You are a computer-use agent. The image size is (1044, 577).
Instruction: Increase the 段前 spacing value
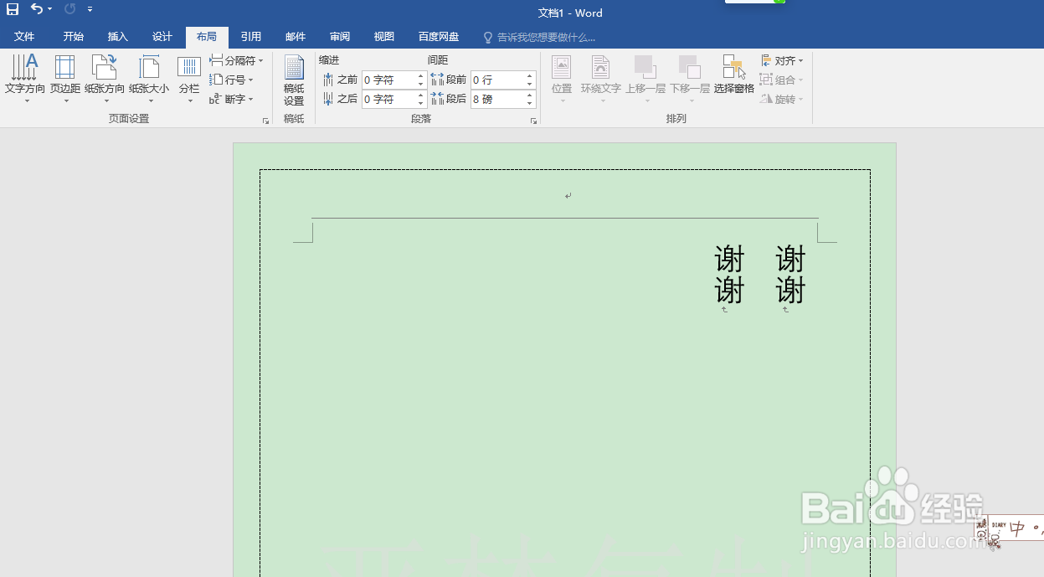click(x=530, y=76)
